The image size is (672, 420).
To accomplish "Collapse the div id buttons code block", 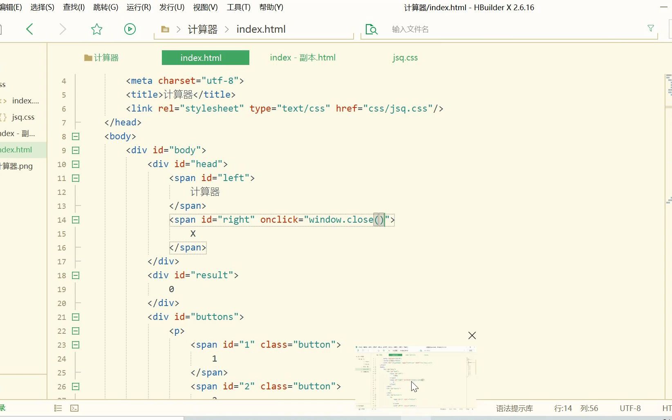I will point(75,317).
